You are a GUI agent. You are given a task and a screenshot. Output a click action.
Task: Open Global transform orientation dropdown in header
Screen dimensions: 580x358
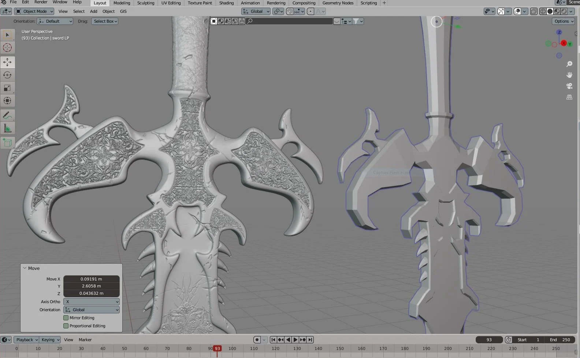click(x=256, y=11)
